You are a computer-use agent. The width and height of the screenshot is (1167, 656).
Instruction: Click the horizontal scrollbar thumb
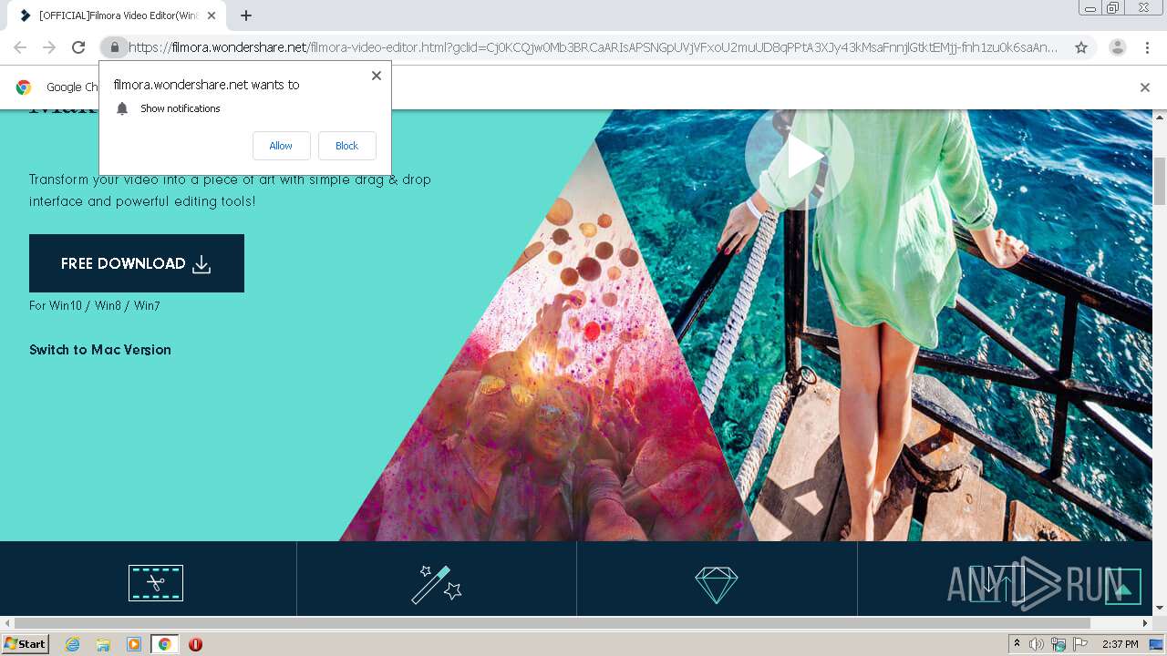pos(552,623)
